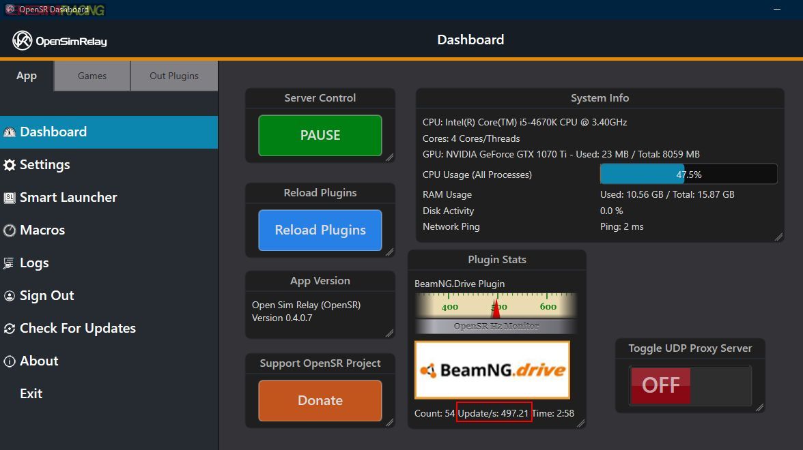Click the 'Time: 2:58' text
This screenshot has height=450, width=803.
pyautogui.click(x=553, y=413)
